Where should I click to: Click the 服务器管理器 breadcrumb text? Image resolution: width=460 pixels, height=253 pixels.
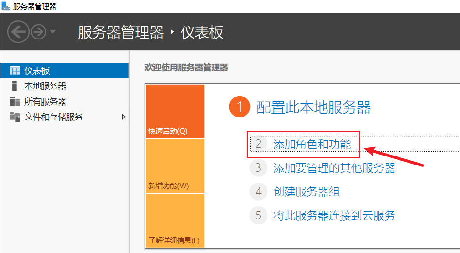click(121, 32)
